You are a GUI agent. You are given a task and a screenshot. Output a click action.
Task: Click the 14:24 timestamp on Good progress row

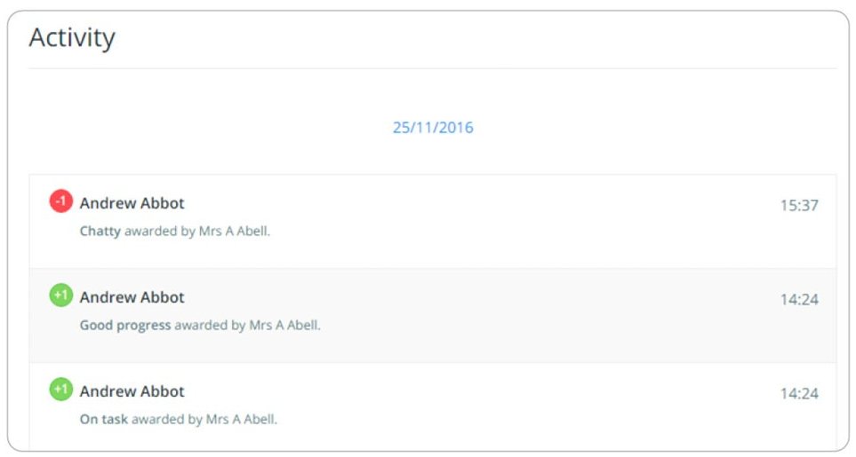point(799,300)
